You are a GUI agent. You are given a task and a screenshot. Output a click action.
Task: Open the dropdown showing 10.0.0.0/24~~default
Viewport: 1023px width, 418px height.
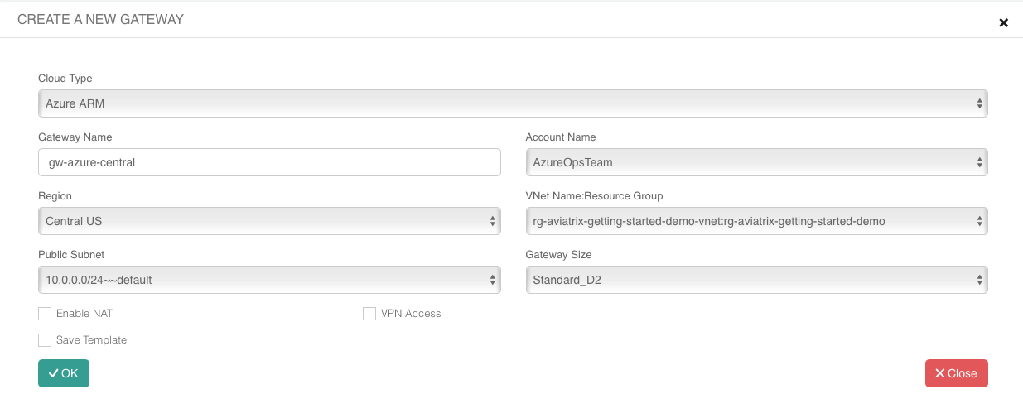257,281
